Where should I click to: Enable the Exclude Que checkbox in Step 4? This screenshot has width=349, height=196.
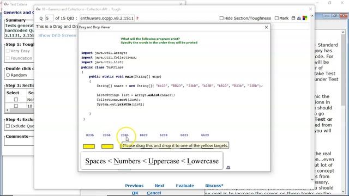[x=8, y=126]
